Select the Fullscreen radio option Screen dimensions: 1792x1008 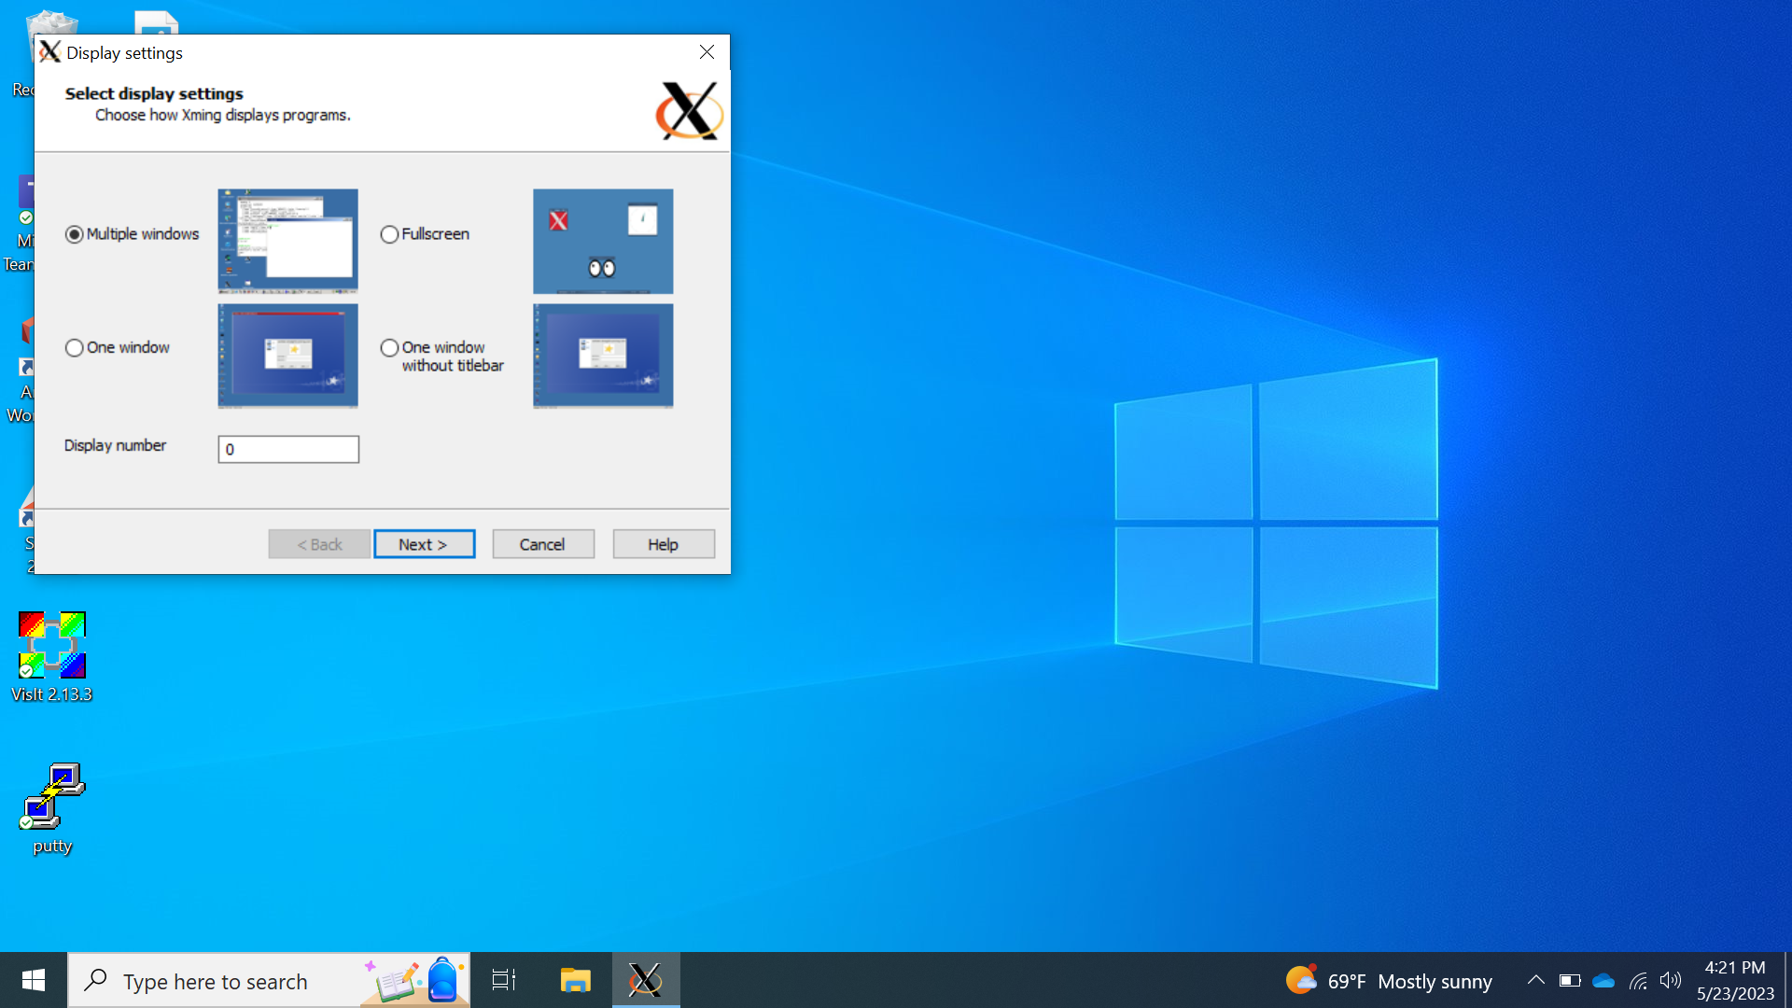(x=389, y=234)
